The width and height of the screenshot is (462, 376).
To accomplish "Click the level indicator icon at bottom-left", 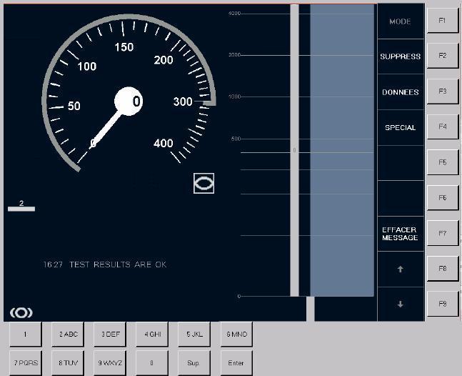I will 21,312.
